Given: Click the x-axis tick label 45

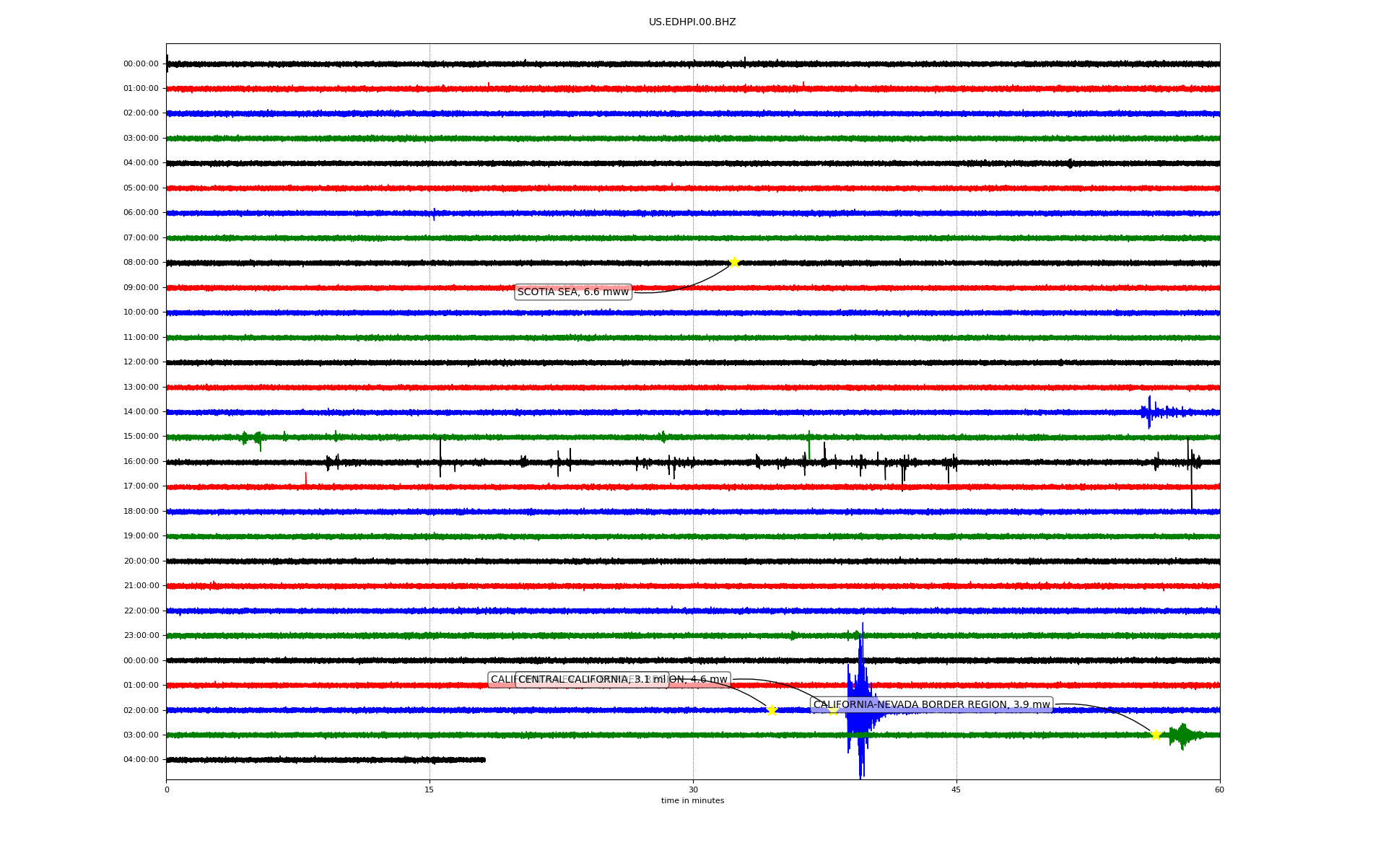Looking at the screenshot, I should [956, 790].
